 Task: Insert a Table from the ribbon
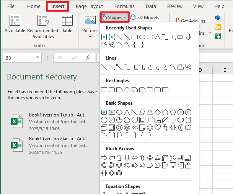click(x=67, y=24)
